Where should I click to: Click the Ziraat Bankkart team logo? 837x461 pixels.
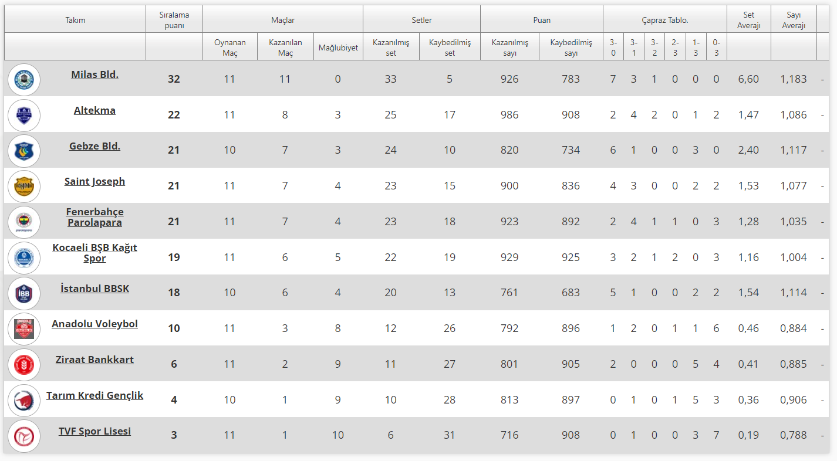(24, 365)
